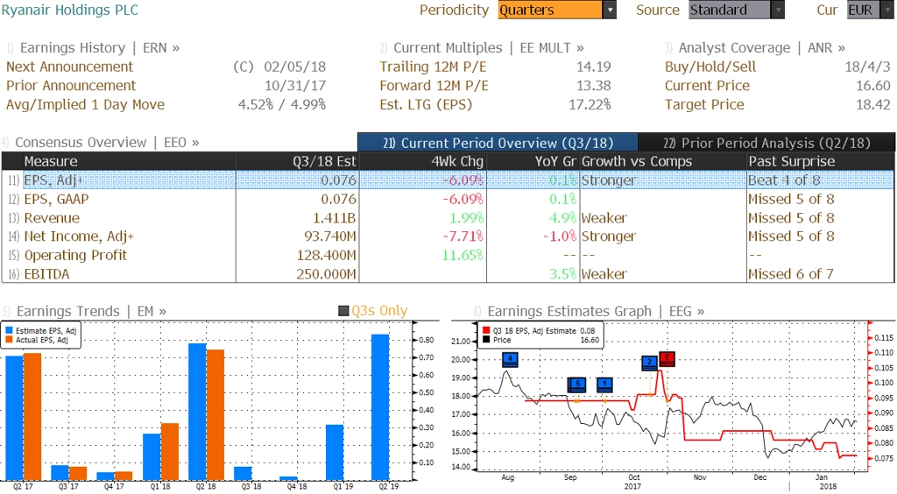The image size is (897, 494).
Task: Switch to Current Period Overview (Q3/18) tab
Action: 498,143
